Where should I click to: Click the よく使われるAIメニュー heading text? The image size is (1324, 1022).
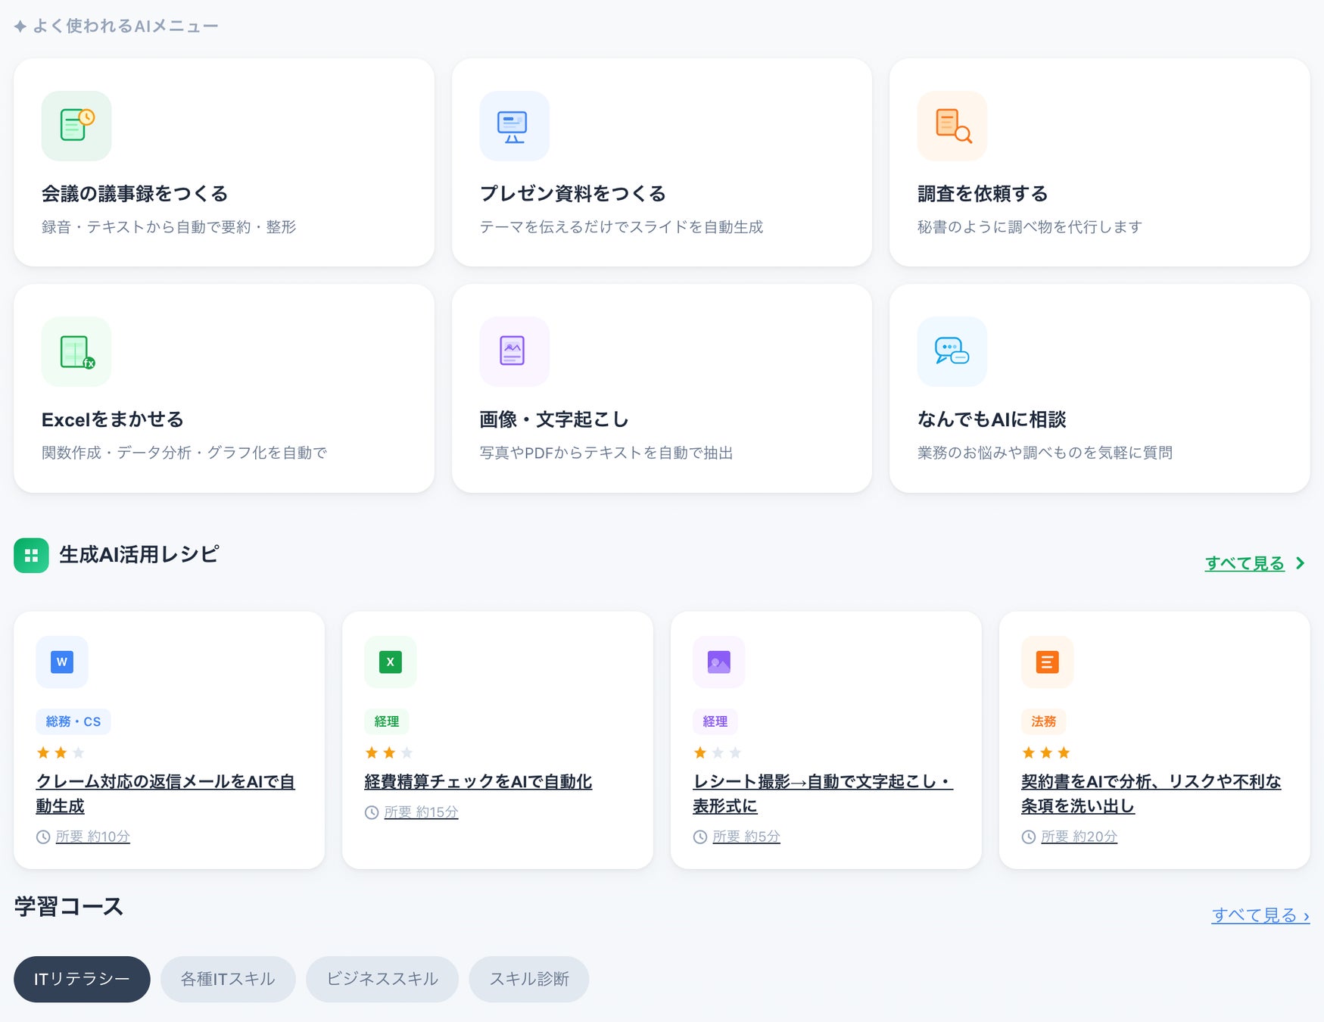pos(126,26)
